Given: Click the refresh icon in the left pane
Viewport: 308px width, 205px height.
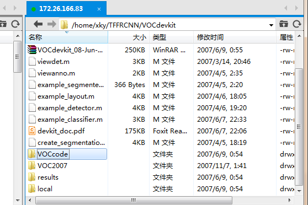Looking at the screenshot, I should coord(15,24).
